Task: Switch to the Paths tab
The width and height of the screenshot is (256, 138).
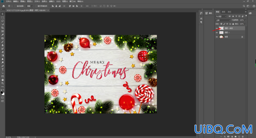Action: [x=229, y=12]
